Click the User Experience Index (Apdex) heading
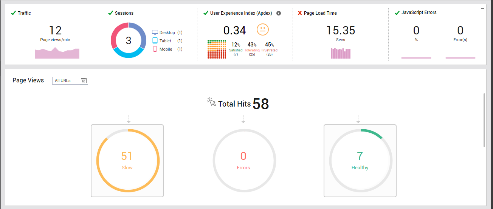The width and height of the screenshot is (493, 209). [x=241, y=13]
